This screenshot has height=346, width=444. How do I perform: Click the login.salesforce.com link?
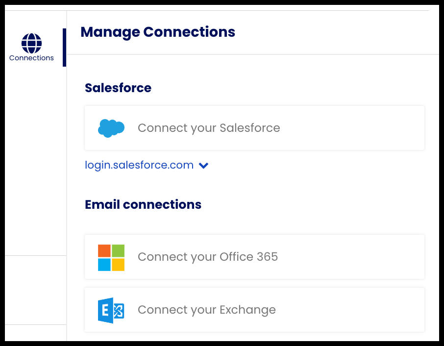tap(139, 165)
